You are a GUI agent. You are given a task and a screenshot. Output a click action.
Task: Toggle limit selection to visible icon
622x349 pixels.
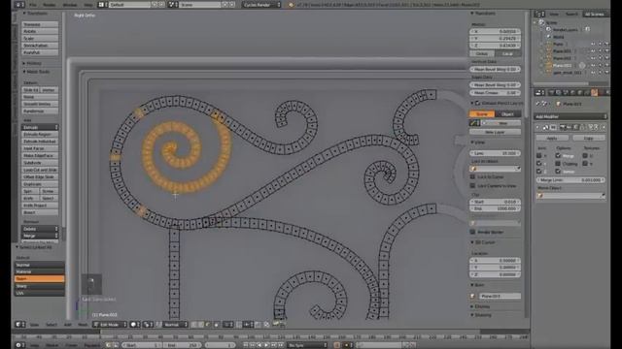pos(217,325)
